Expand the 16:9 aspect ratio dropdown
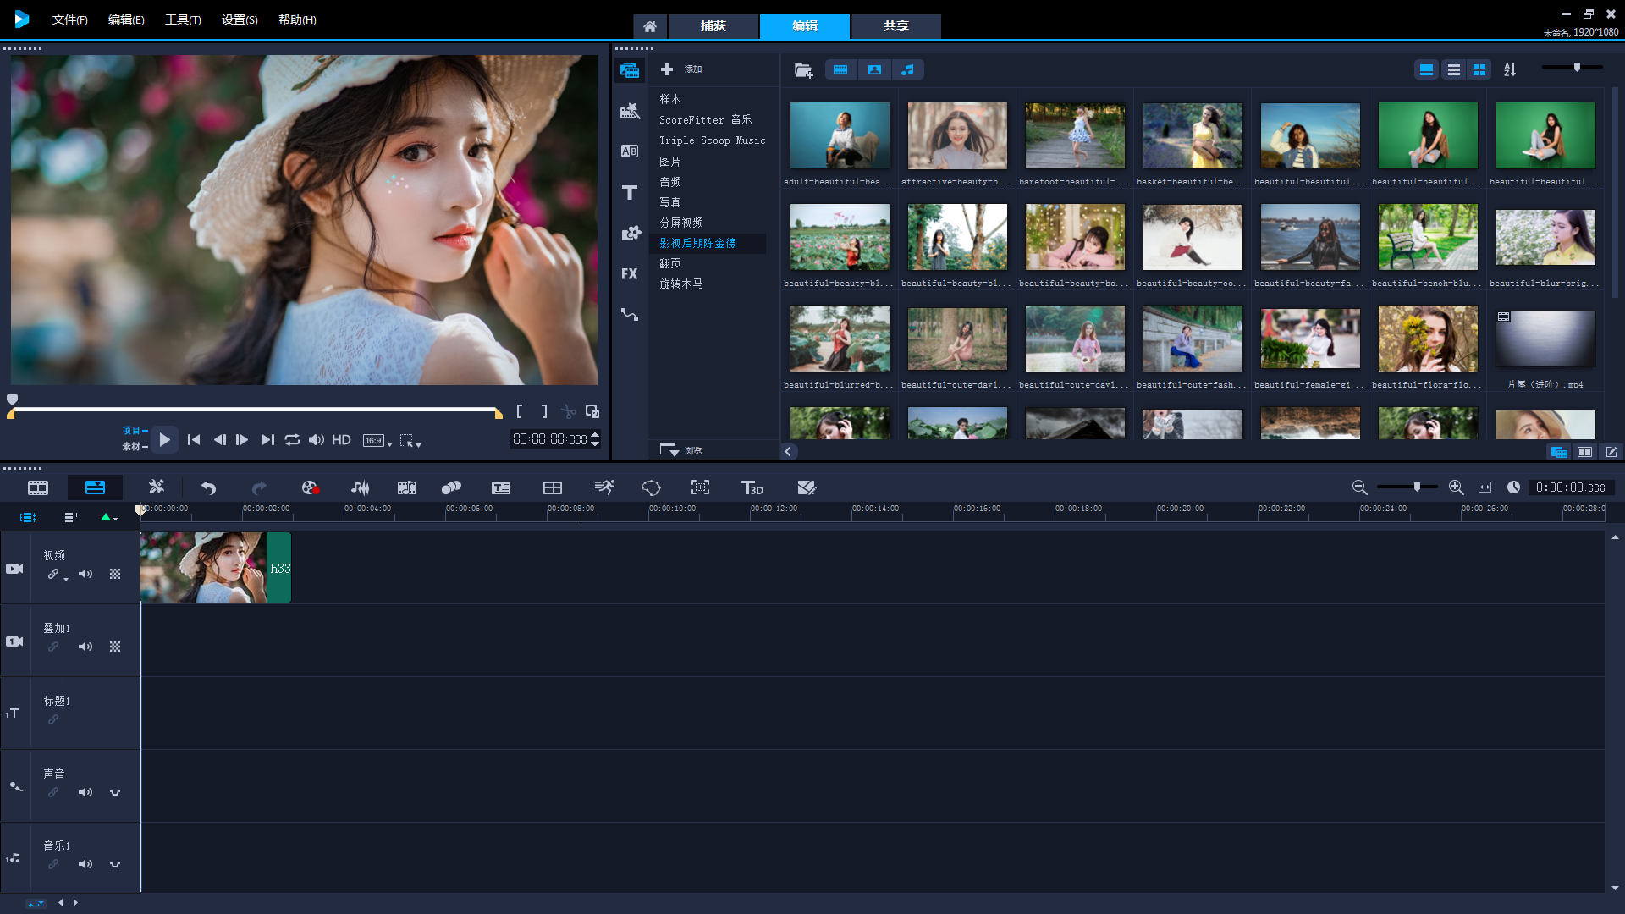The height and width of the screenshot is (914, 1625). [x=377, y=440]
